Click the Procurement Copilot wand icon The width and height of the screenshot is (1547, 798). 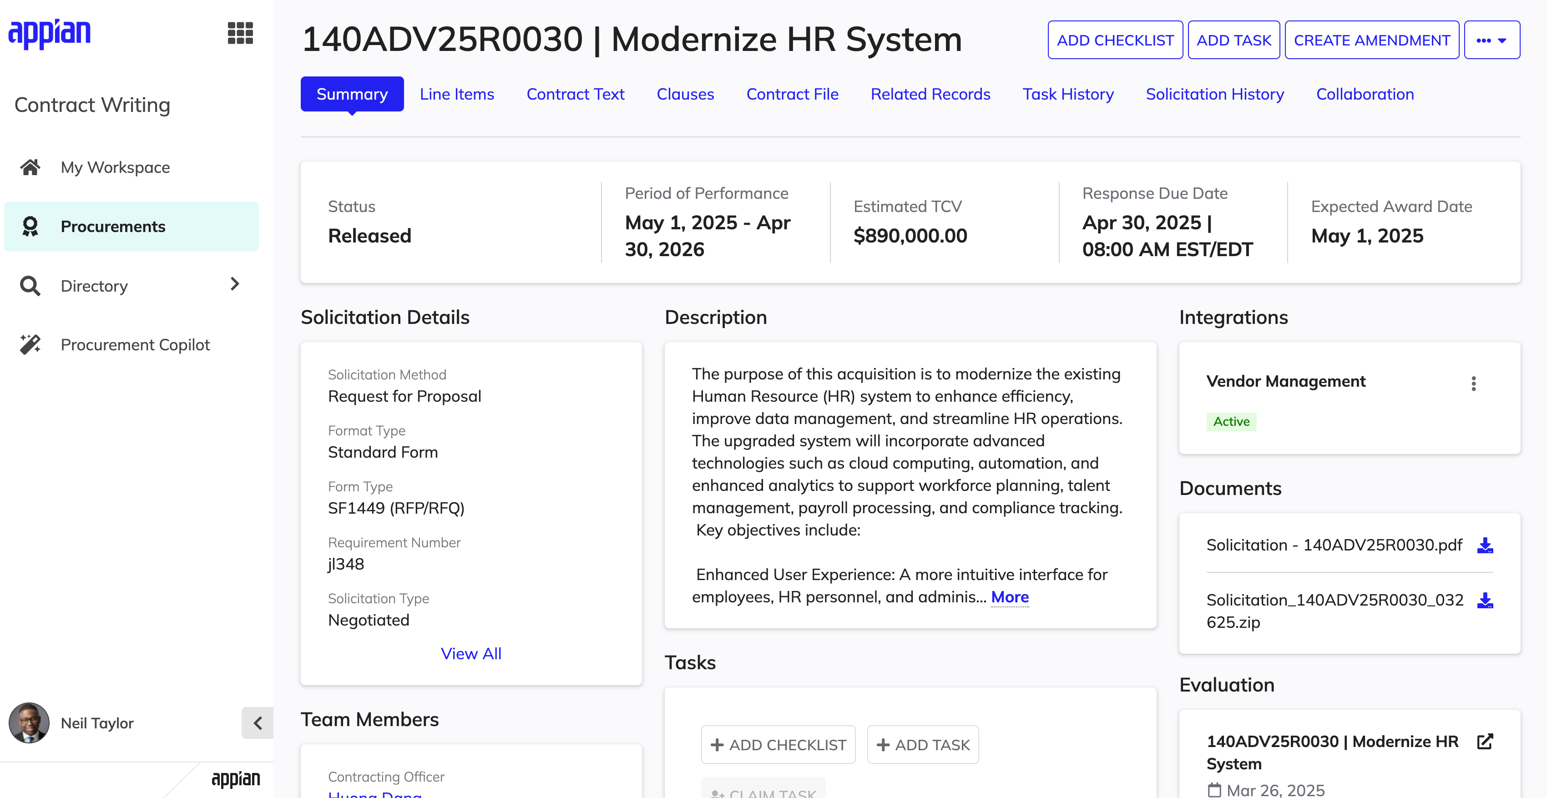tap(30, 345)
